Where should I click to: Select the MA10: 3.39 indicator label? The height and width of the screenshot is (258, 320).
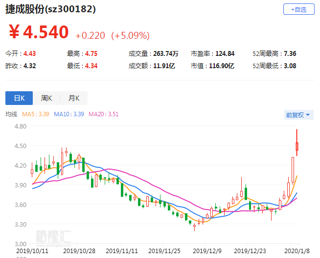(69, 114)
